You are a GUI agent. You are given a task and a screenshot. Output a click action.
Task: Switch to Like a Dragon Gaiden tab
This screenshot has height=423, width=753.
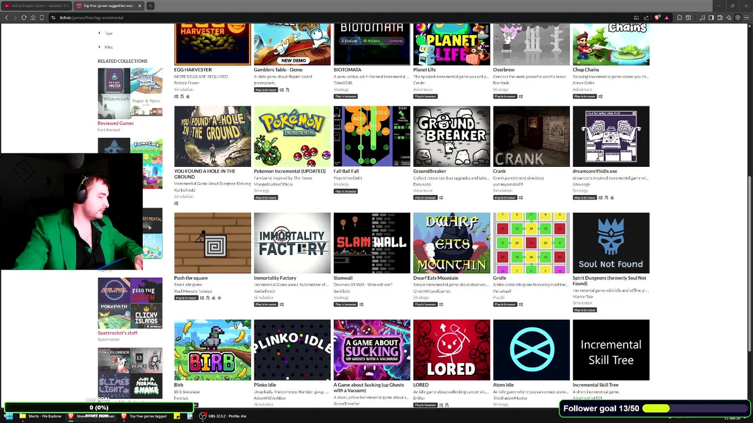point(36,6)
